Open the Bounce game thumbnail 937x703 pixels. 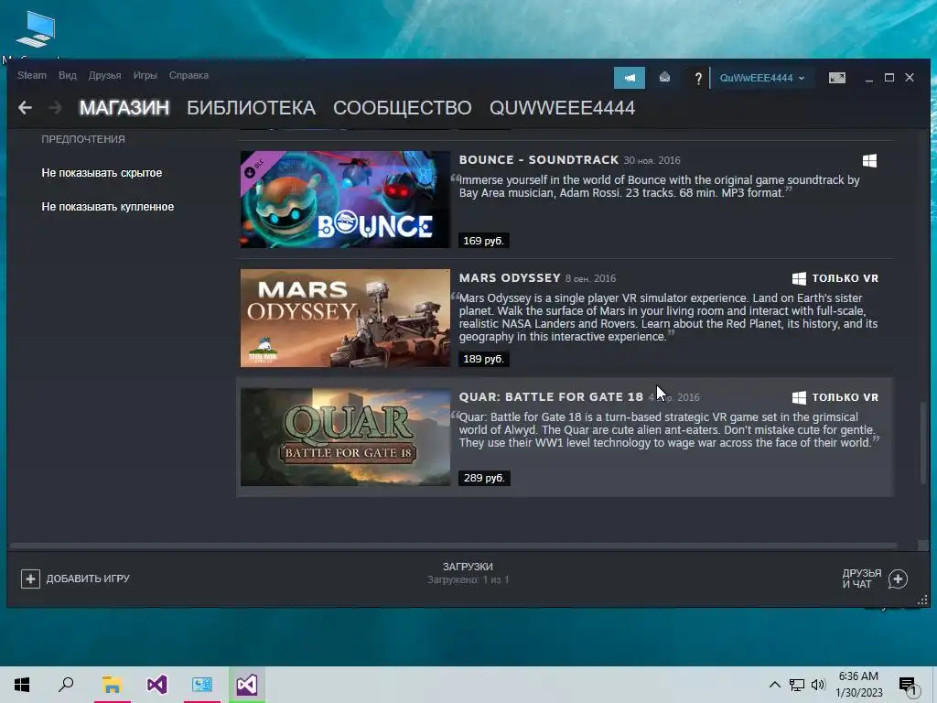[345, 199]
